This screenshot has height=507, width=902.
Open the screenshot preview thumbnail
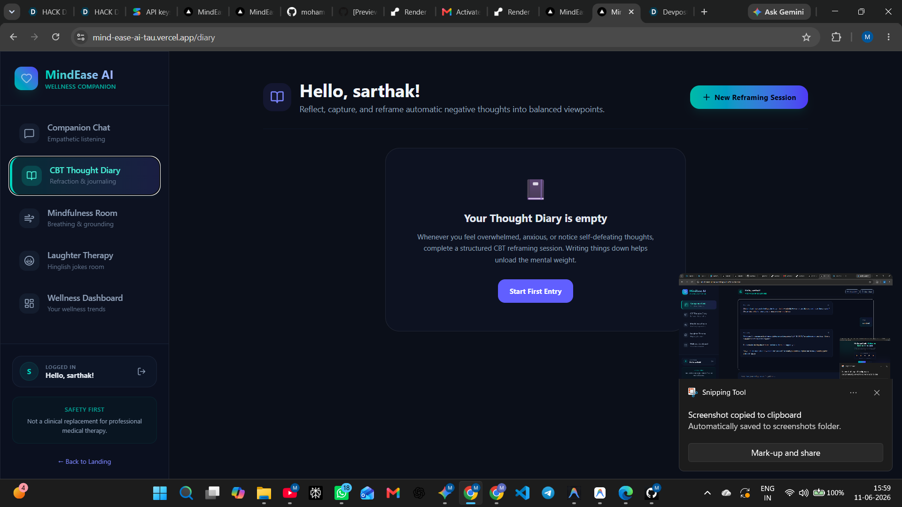(x=785, y=326)
